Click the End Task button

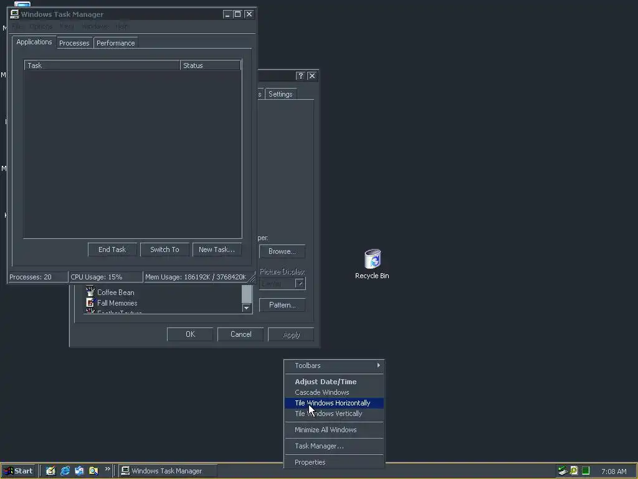click(112, 249)
